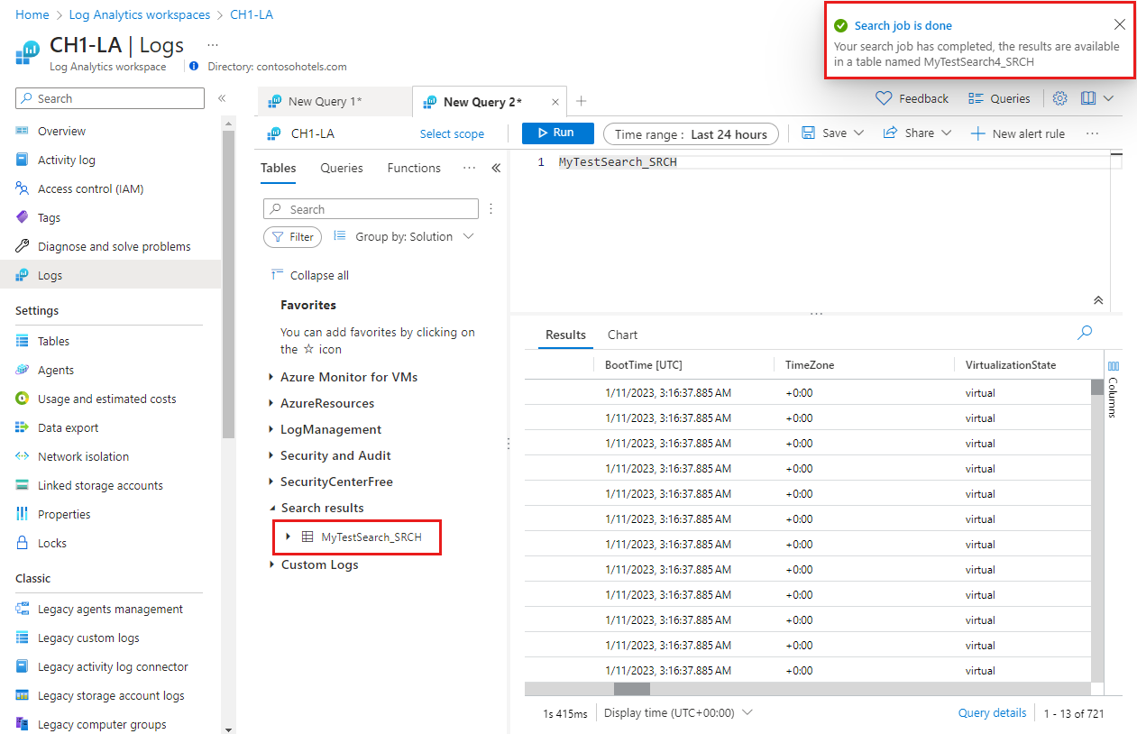Focus the tables Search field

(x=371, y=209)
